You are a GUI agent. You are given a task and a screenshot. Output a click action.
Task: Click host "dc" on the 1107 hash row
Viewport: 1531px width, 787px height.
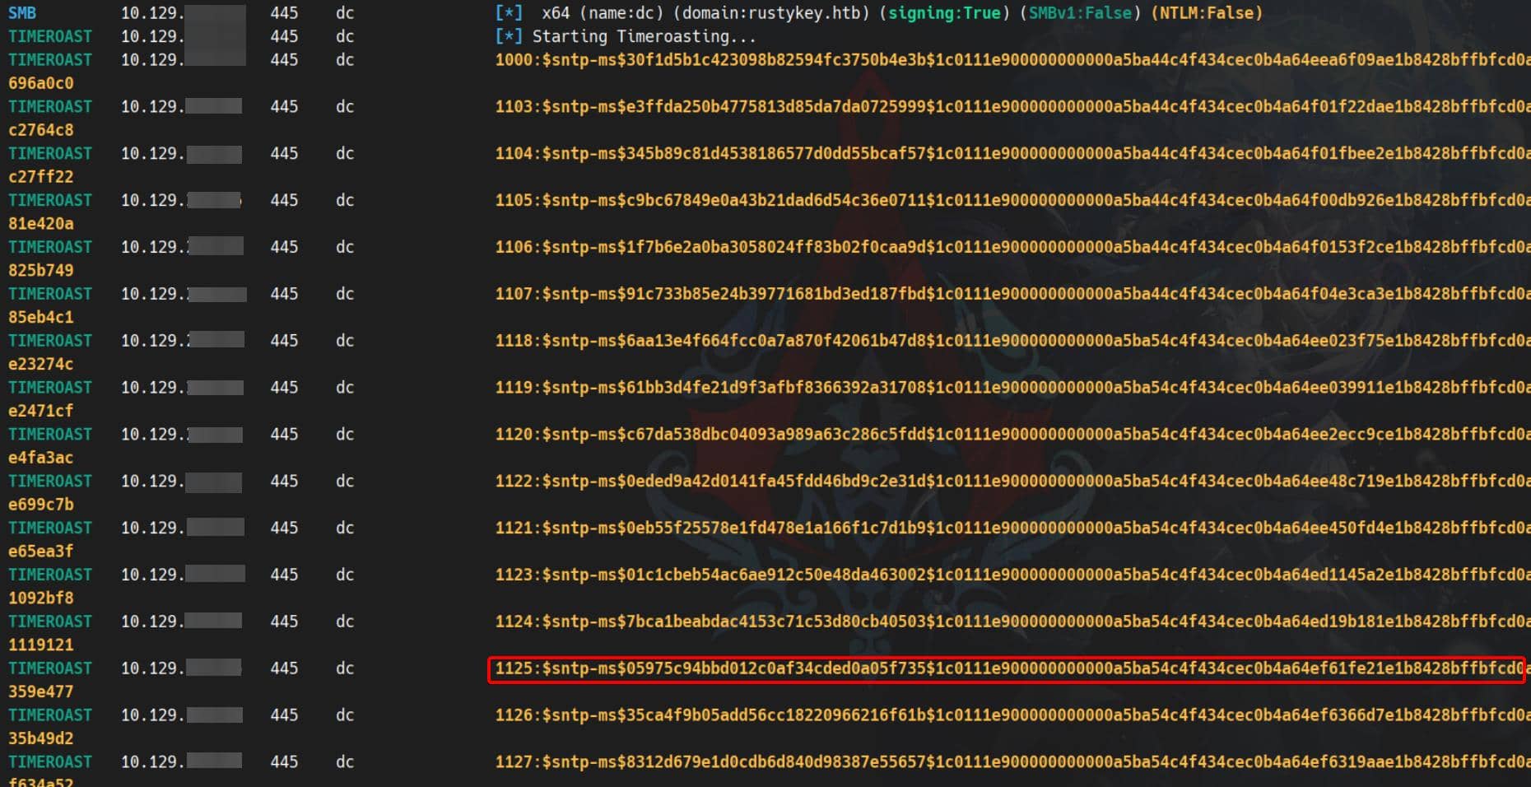(x=345, y=294)
